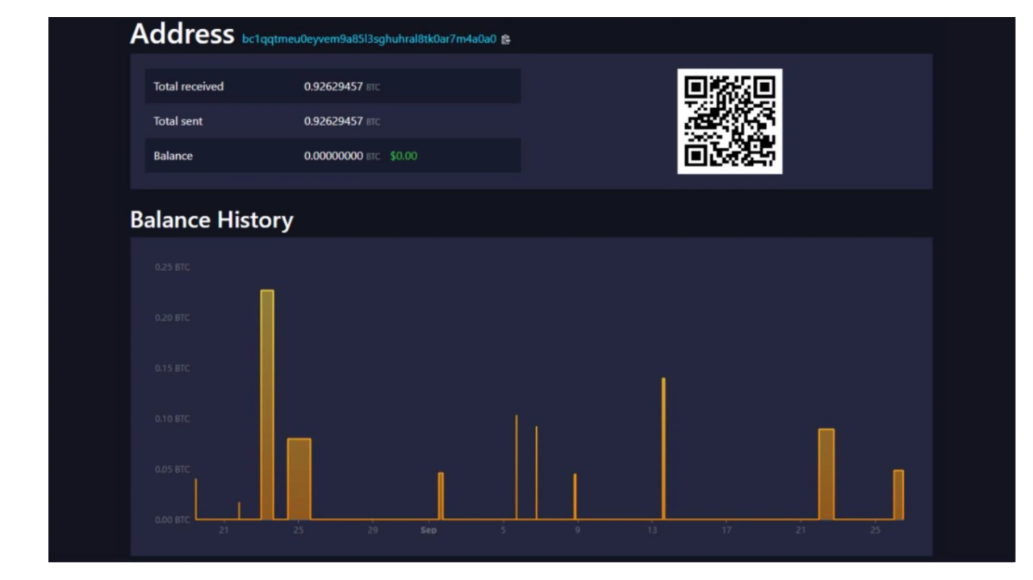Click the tall spike near date 13
This screenshot has height=580, width=1033.
[x=663, y=449]
